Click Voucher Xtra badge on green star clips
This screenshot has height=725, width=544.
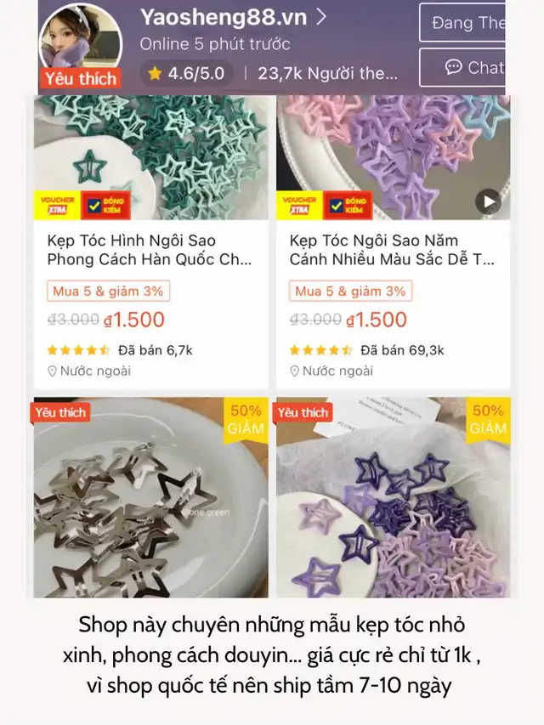[57, 206]
